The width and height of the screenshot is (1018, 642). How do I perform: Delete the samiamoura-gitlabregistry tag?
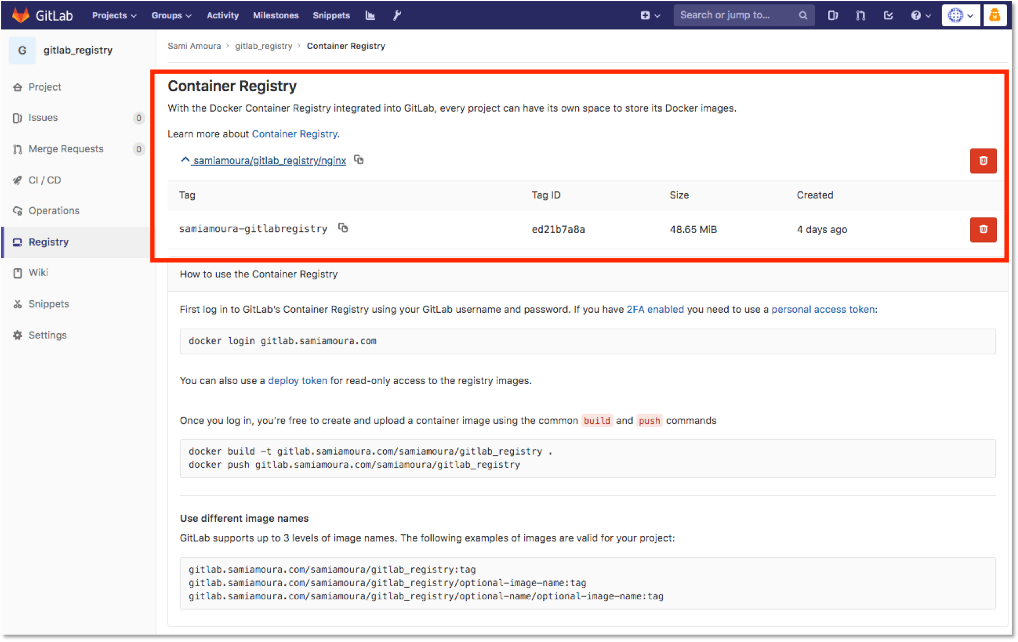click(x=983, y=230)
